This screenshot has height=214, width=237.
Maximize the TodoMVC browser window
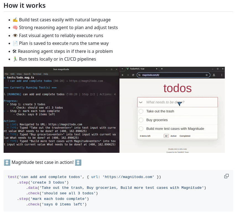(218, 69)
